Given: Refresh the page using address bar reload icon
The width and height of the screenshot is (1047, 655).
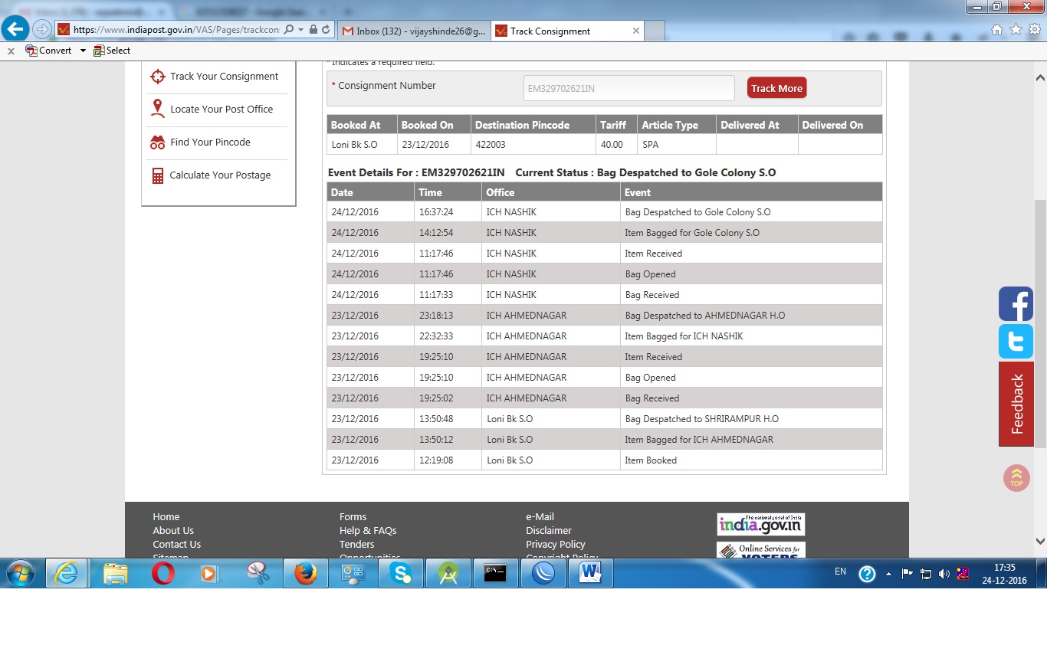Looking at the screenshot, I should pyautogui.click(x=326, y=30).
